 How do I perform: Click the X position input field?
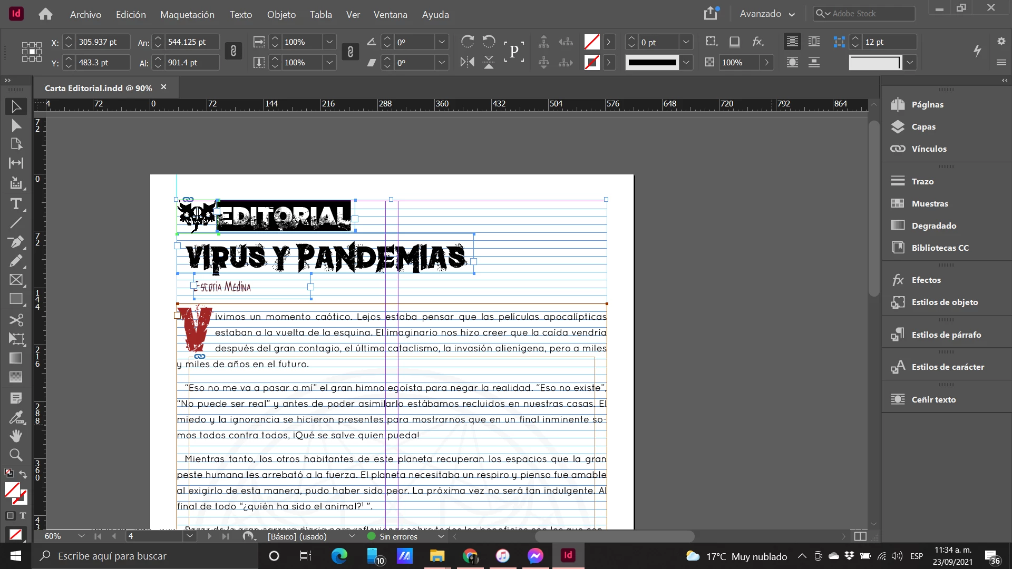[x=102, y=42]
